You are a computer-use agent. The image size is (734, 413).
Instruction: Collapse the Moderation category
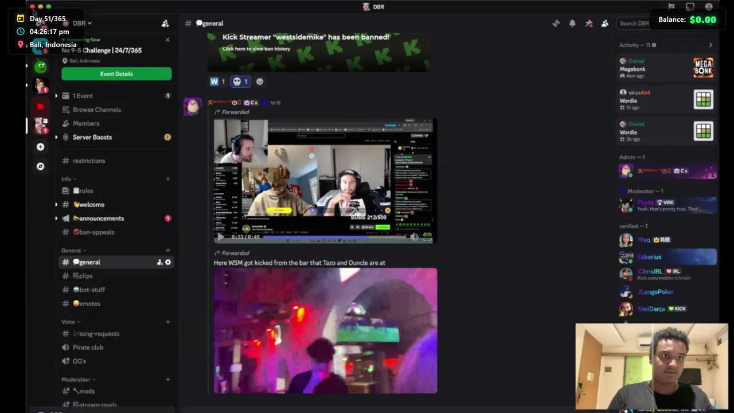pos(78,379)
